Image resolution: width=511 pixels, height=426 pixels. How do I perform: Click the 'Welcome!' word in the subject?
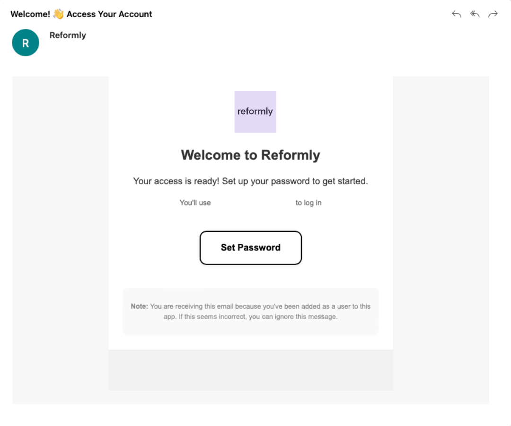pos(30,14)
